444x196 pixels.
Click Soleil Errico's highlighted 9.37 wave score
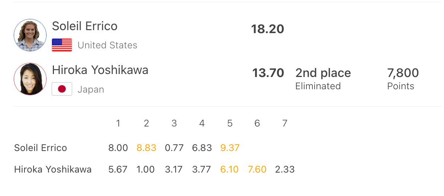[230, 148]
